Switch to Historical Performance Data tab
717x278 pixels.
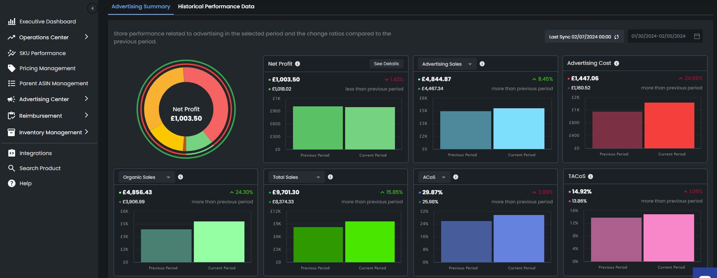coord(216,6)
